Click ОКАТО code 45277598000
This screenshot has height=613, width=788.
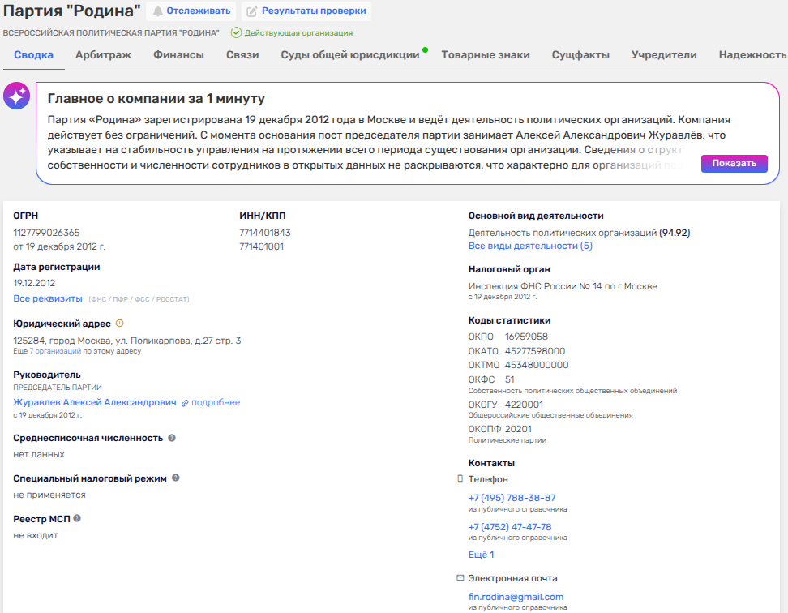[535, 351]
